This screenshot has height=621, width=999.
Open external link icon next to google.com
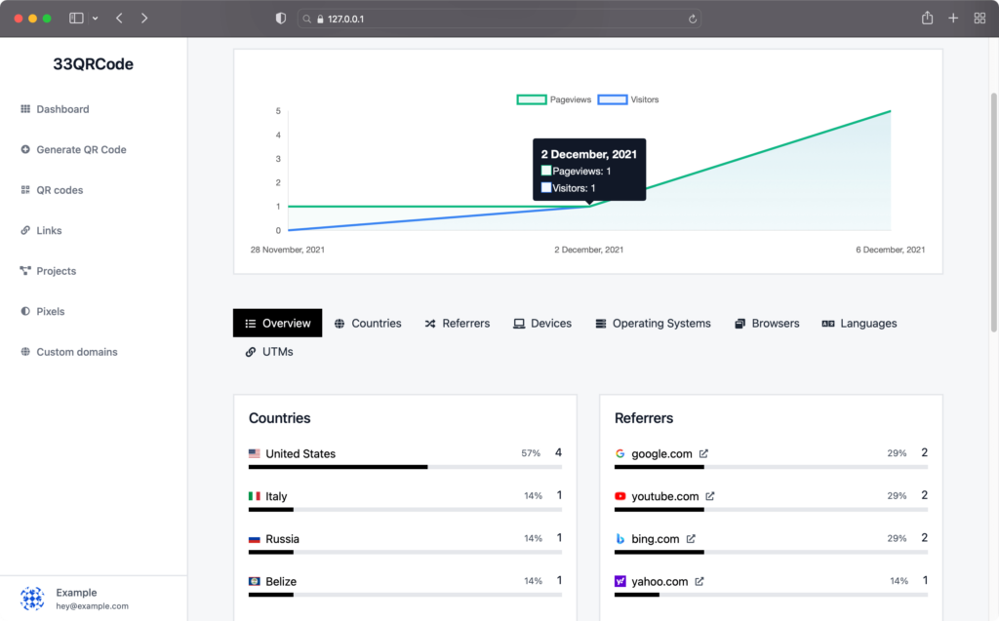(x=703, y=453)
